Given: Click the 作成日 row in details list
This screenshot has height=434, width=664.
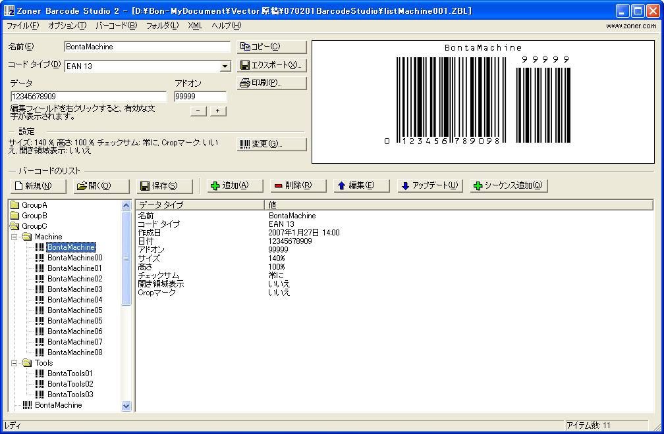Looking at the screenshot, I should click(394, 233).
